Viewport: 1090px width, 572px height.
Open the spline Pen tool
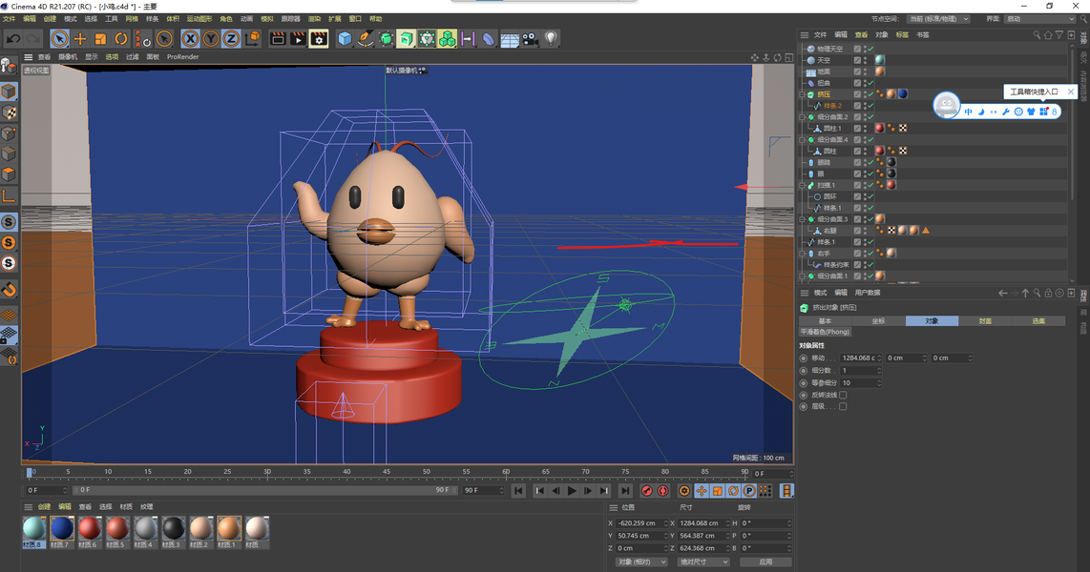click(x=365, y=39)
